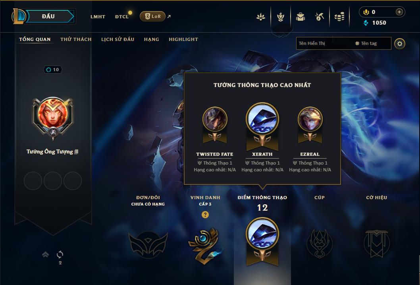The width and height of the screenshot is (420, 285).
Task: Select Xerath mastery champion portrait
Action: point(262,119)
